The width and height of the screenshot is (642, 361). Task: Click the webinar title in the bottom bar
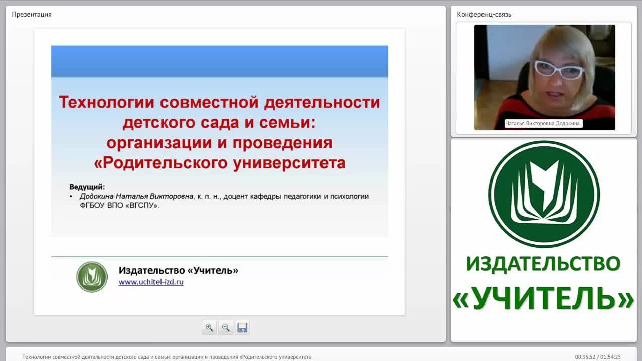167,357
